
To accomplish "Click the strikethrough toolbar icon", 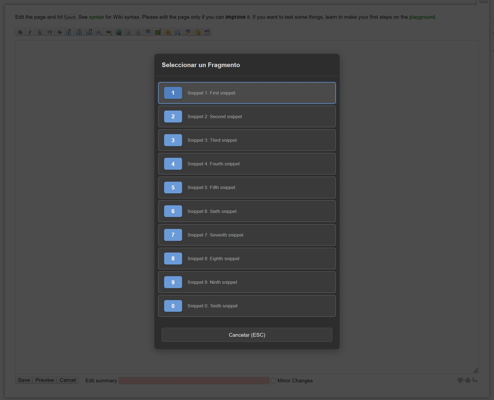I will pyautogui.click(x=60, y=32).
